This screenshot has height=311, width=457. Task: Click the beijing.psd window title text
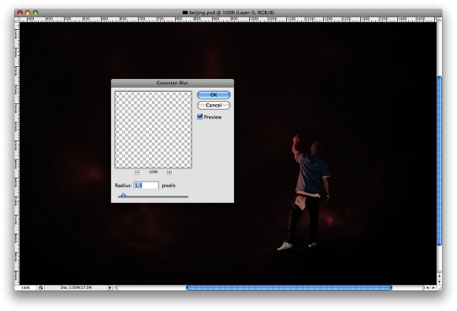[x=232, y=13]
